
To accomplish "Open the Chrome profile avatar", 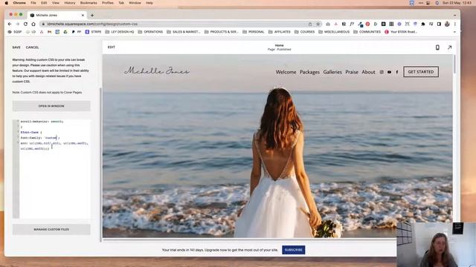I will point(447,24).
